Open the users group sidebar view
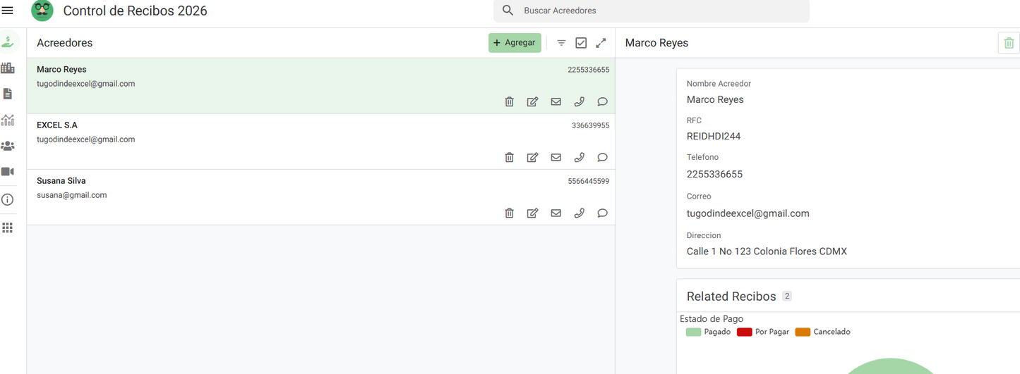 click(8, 146)
